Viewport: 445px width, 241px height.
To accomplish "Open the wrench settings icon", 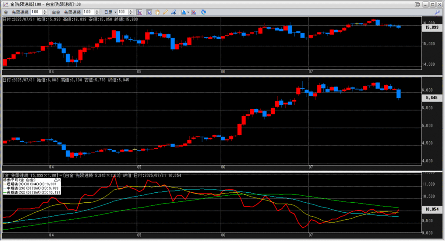I will click(x=437, y=12).
